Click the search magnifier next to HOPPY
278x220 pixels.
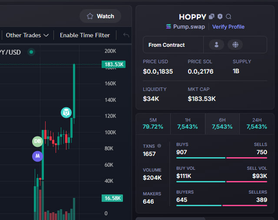pos(228,16)
